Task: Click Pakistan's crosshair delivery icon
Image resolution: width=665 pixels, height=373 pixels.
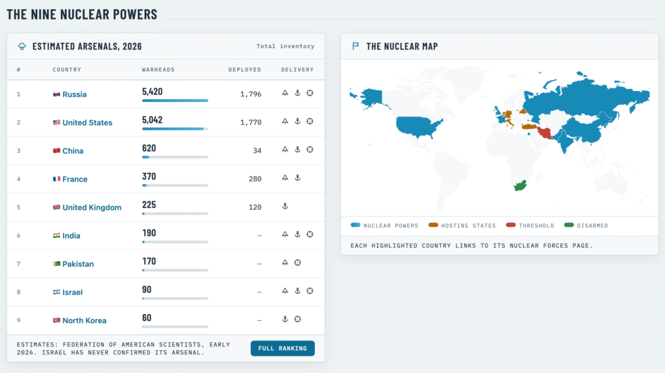Action: point(297,263)
